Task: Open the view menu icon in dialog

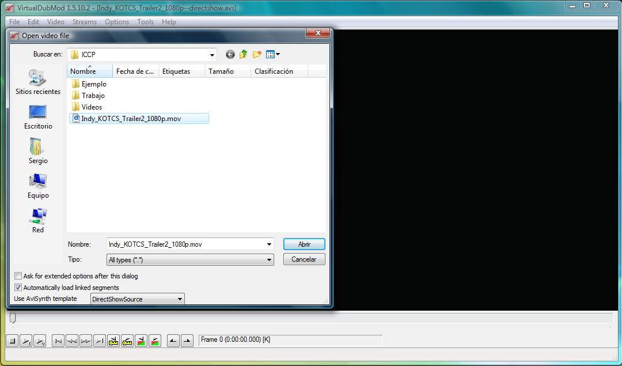Action: click(x=273, y=54)
